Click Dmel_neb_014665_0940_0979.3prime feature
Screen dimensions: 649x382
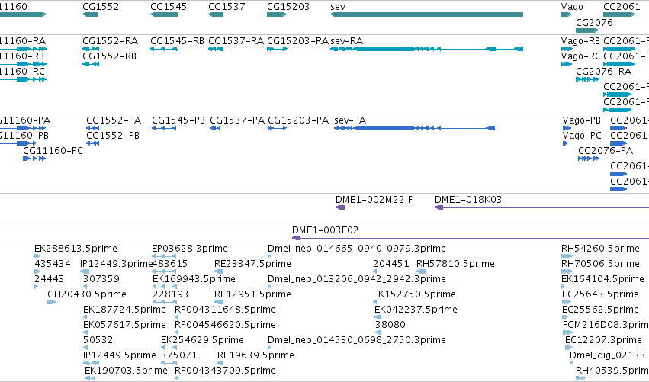[270, 256]
